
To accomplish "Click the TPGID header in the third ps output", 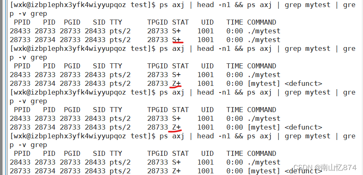I will [x=158, y=110].
